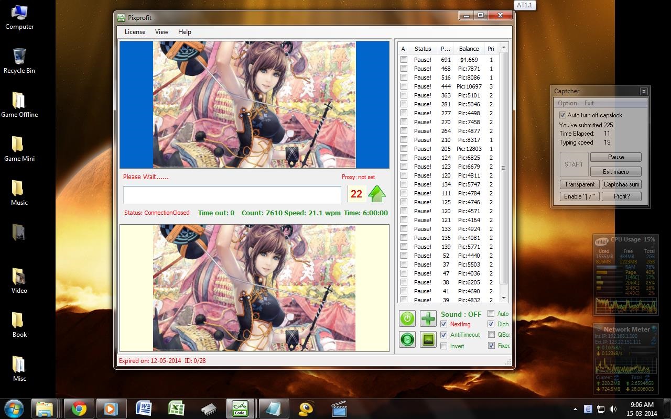Enable the Invert checkbox
Viewport: 671px width, 419px height.
444,346
